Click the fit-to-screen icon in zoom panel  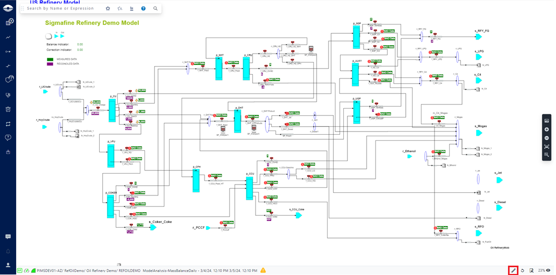547,146
